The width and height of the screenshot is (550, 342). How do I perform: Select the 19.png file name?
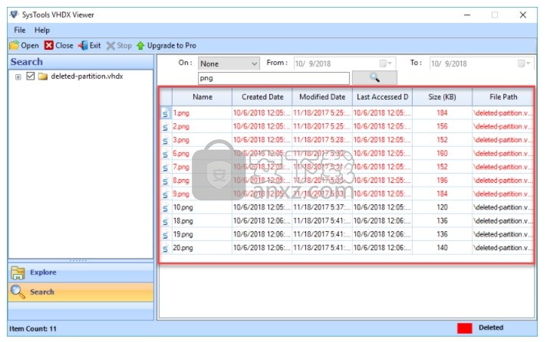(183, 234)
